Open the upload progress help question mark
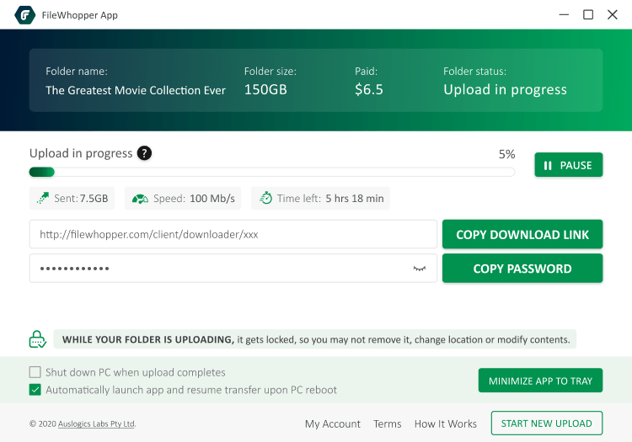Screen dimensions: 632x442 point(144,153)
